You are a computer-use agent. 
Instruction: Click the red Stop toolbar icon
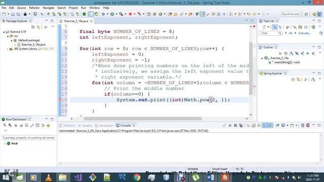[130, 14]
